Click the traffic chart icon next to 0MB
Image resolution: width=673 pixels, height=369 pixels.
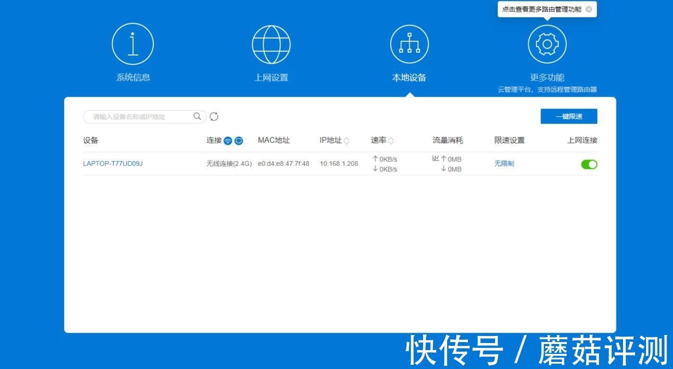(435, 159)
